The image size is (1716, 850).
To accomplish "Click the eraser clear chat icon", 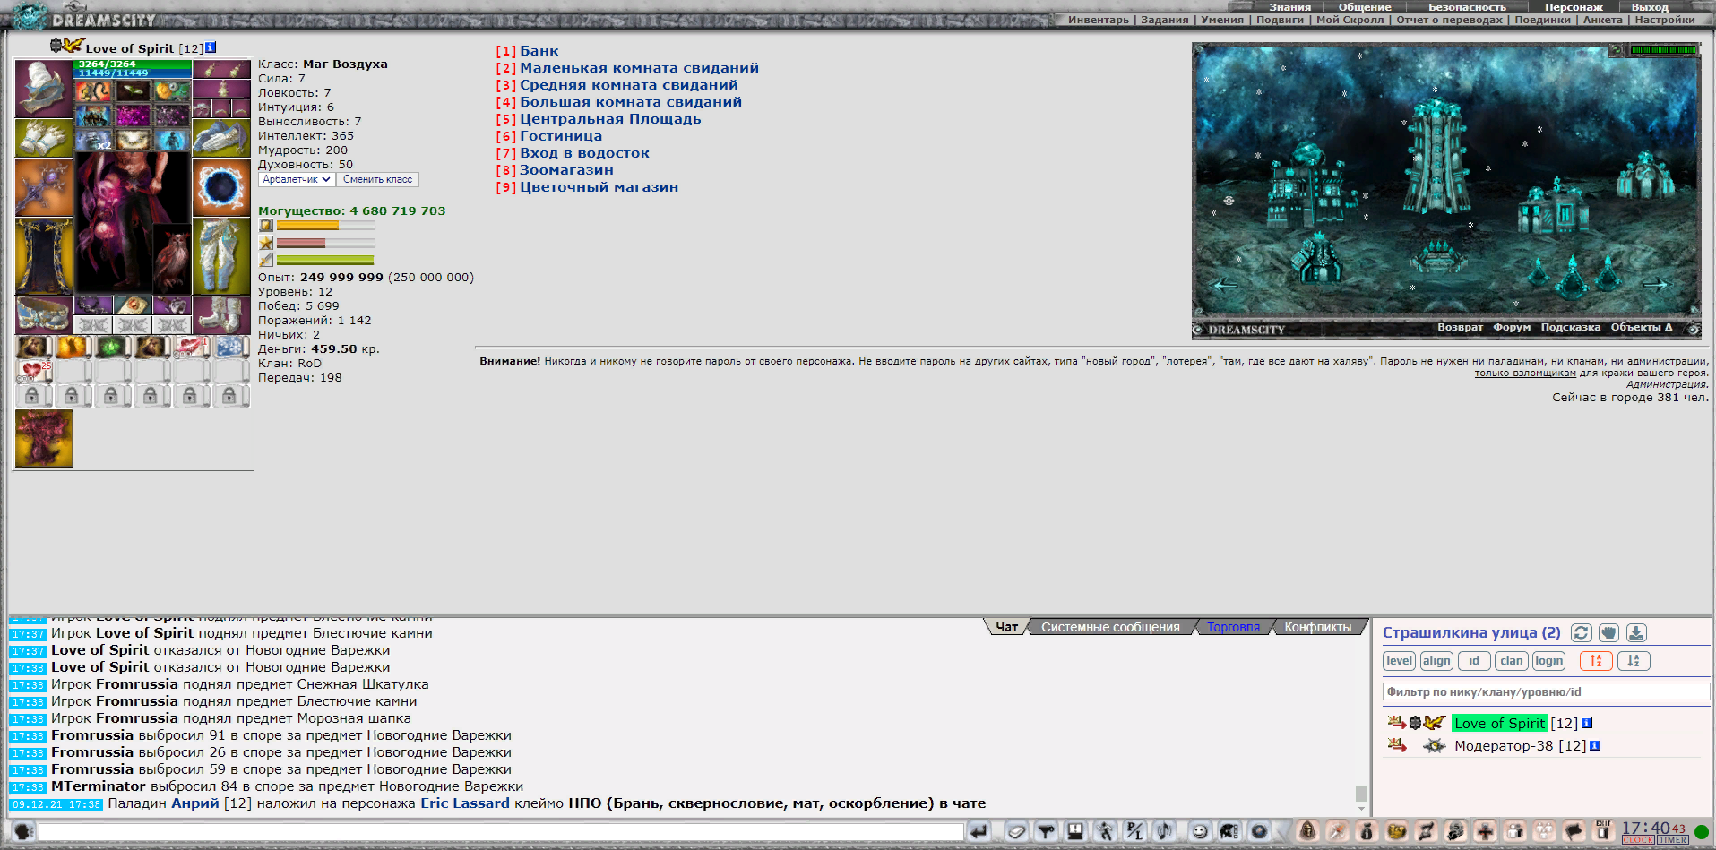I will 1016,831.
